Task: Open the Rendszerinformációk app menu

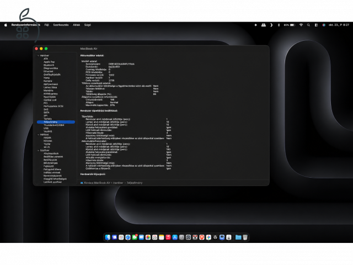Action: (x=26, y=25)
